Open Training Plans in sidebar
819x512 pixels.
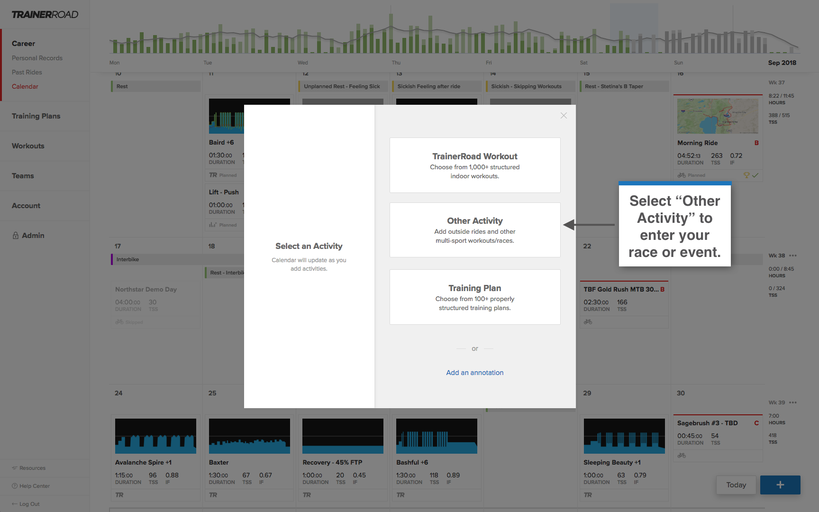(36, 116)
